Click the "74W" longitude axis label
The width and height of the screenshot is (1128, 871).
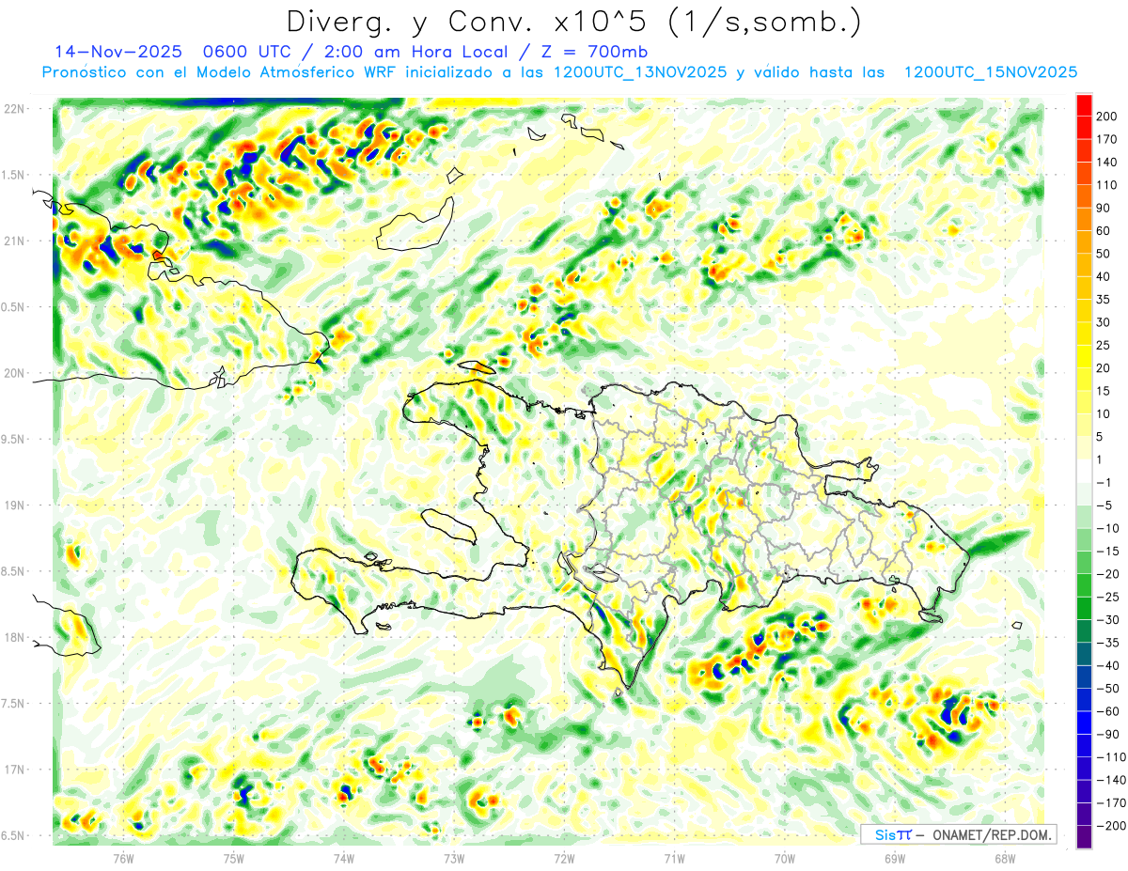pyautogui.click(x=343, y=858)
